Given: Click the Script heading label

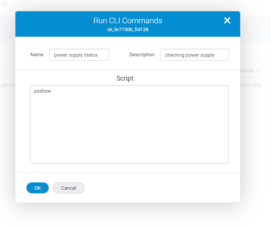Looking at the screenshot, I should coord(125,78).
